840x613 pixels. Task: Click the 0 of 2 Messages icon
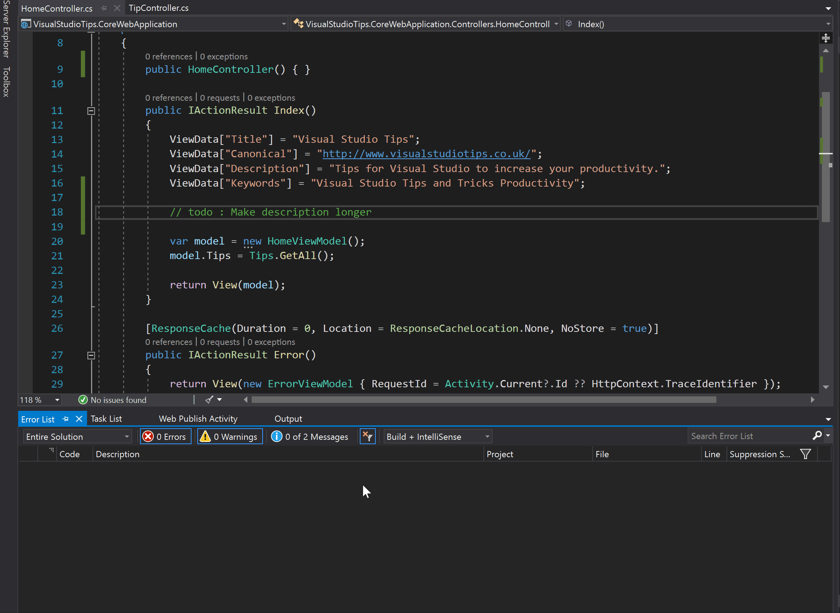coord(277,437)
